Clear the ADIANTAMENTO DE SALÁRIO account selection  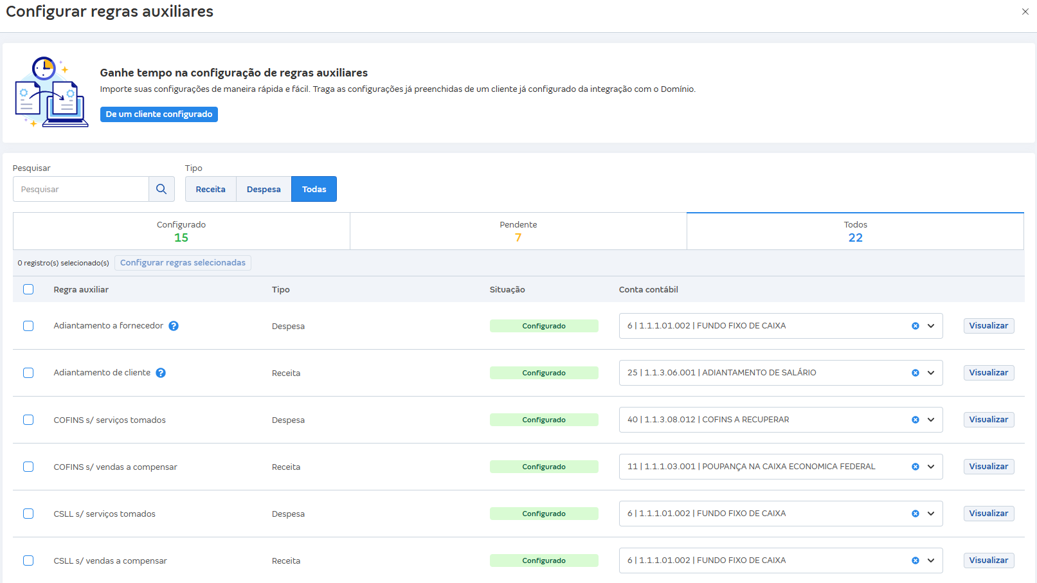pos(915,373)
